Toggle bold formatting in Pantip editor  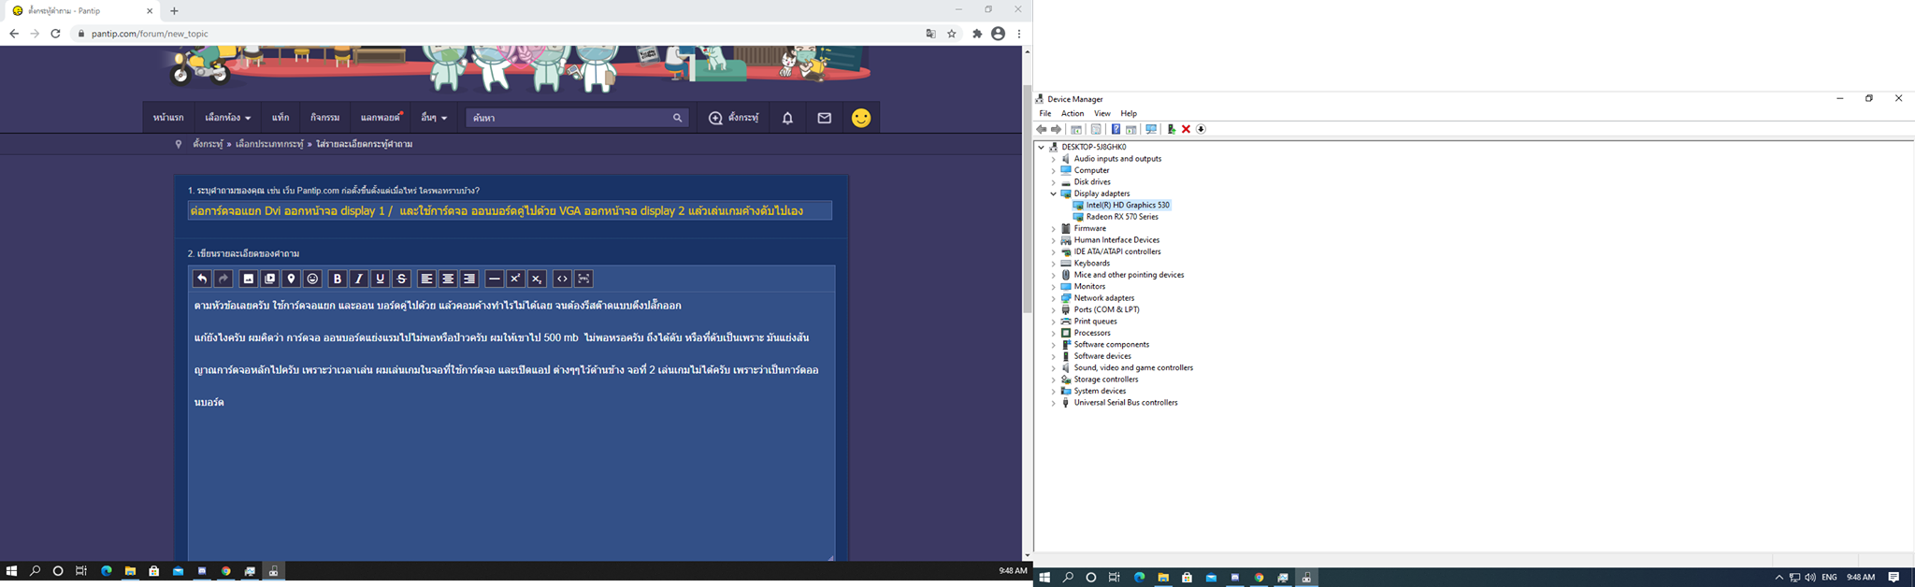pos(338,279)
